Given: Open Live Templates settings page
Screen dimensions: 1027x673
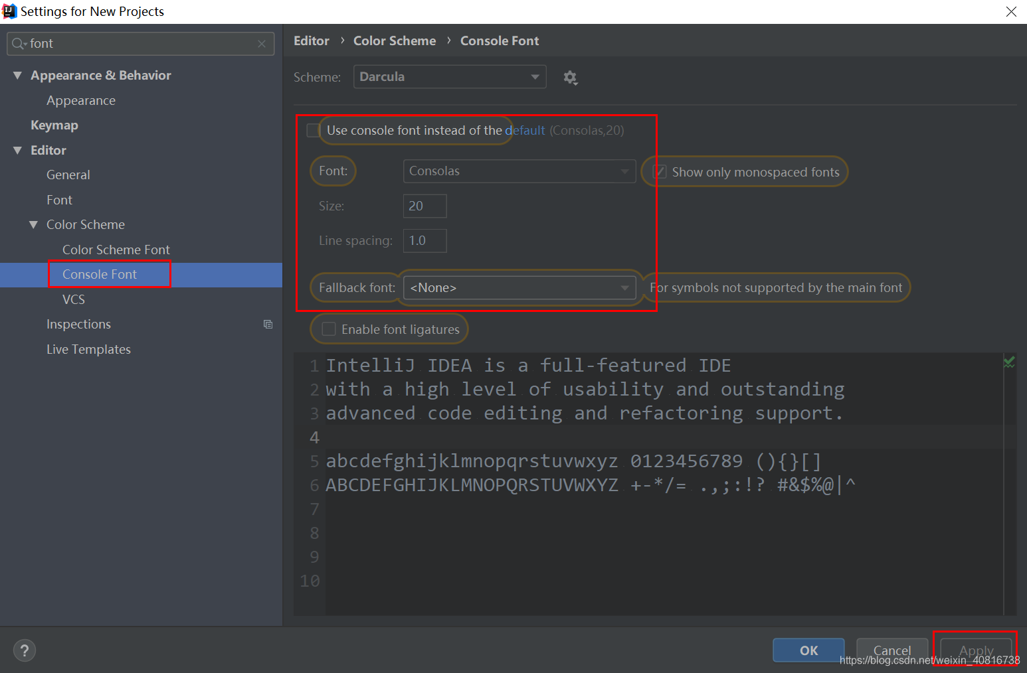Looking at the screenshot, I should (x=88, y=350).
